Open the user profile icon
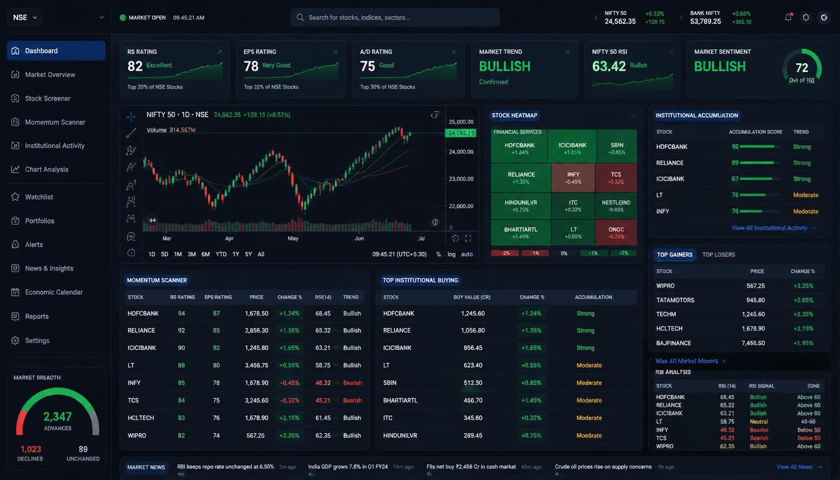Screen dimensions: 840x480 (824, 17)
